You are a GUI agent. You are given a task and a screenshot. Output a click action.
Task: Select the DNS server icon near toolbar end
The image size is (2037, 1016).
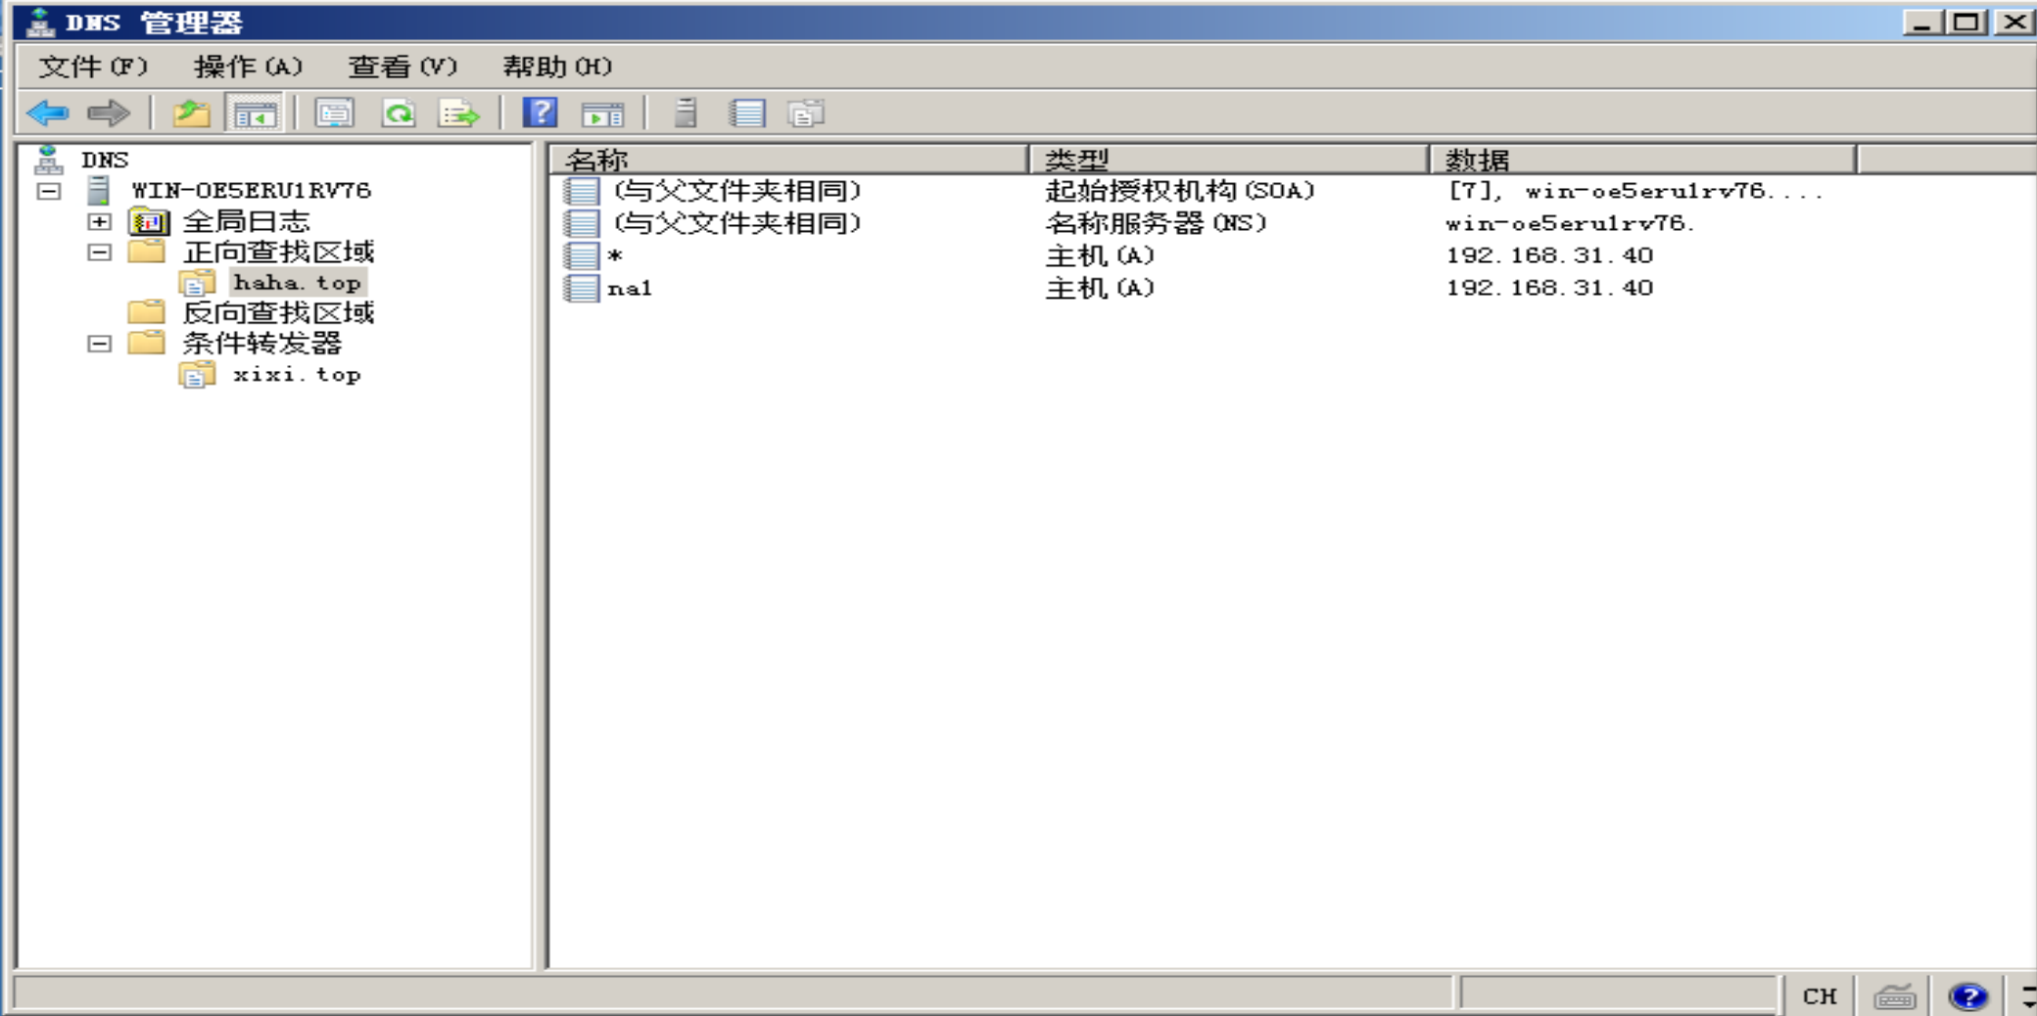click(686, 112)
